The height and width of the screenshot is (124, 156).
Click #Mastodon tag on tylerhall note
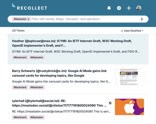click(37, 117)
